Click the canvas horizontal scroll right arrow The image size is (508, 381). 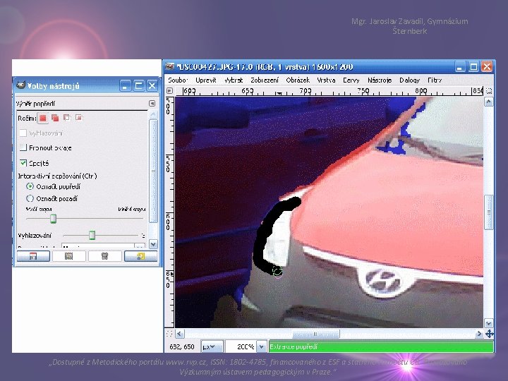(479, 334)
